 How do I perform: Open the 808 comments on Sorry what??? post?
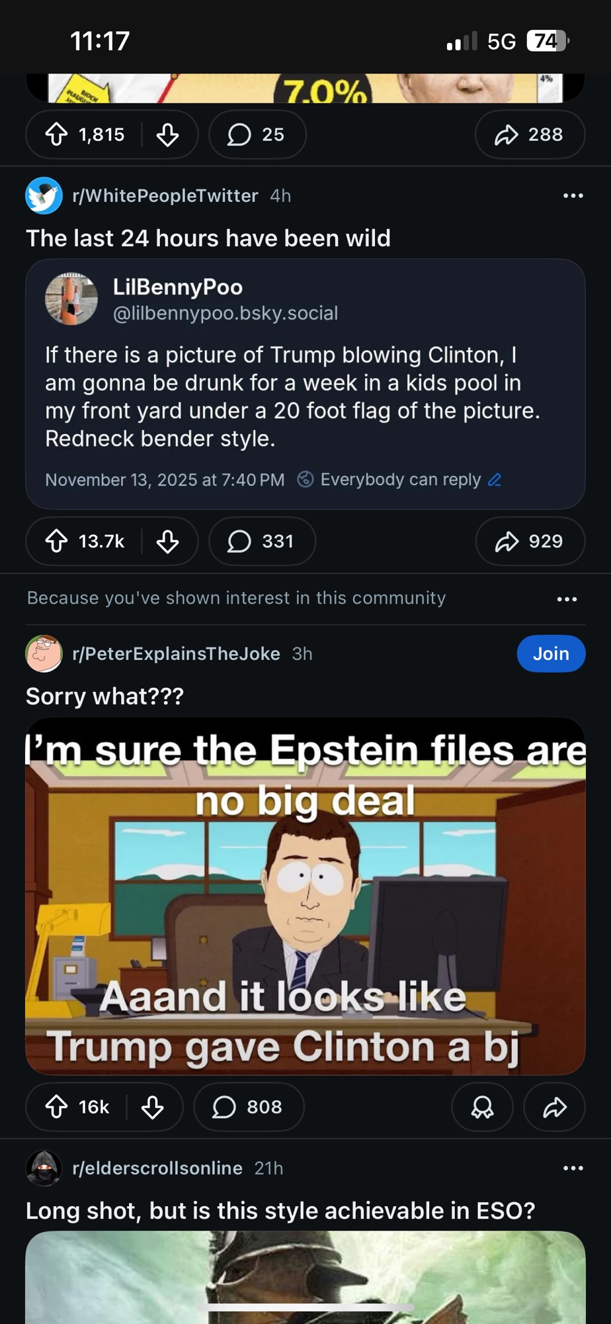coord(249,1107)
